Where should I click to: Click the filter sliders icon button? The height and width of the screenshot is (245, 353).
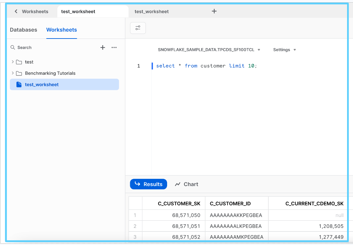pyautogui.click(x=138, y=28)
